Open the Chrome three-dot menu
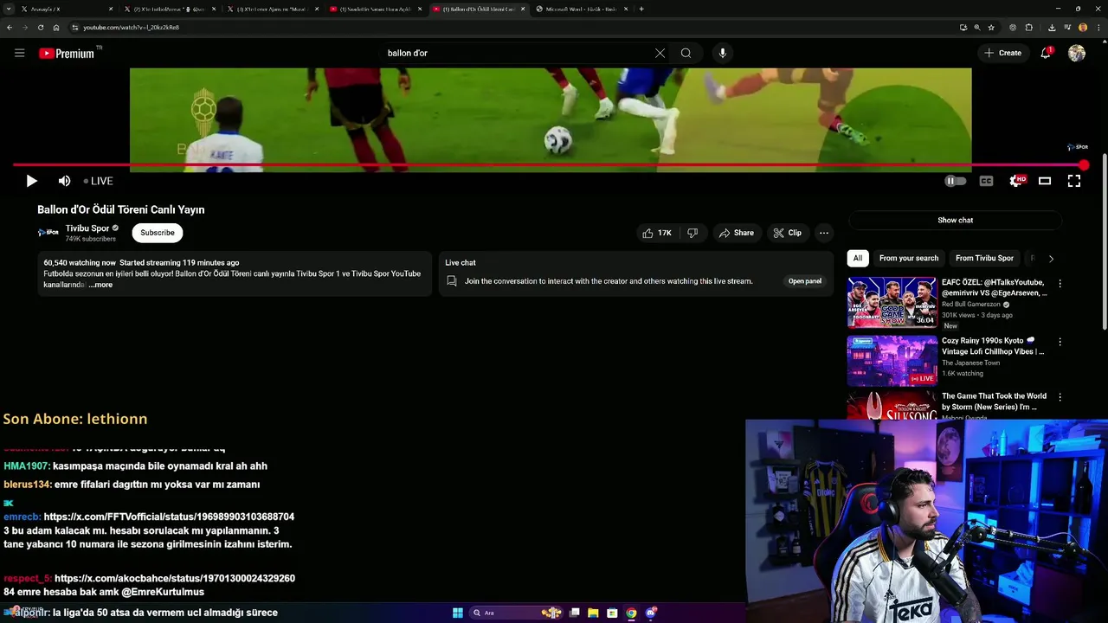Viewport: 1108px width, 623px height. click(x=1098, y=27)
